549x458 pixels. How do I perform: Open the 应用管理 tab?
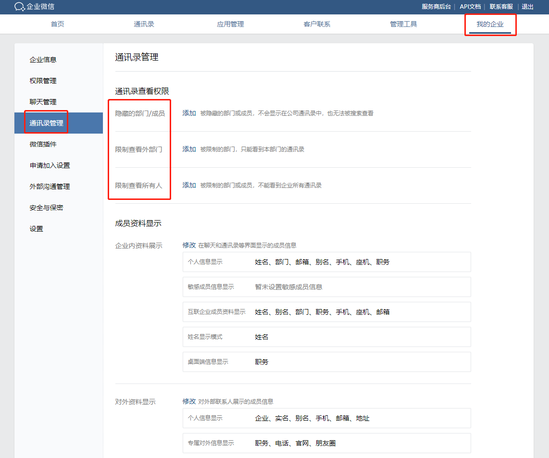230,24
